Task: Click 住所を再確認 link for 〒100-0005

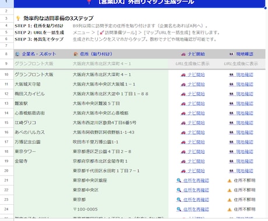Action: point(193,209)
